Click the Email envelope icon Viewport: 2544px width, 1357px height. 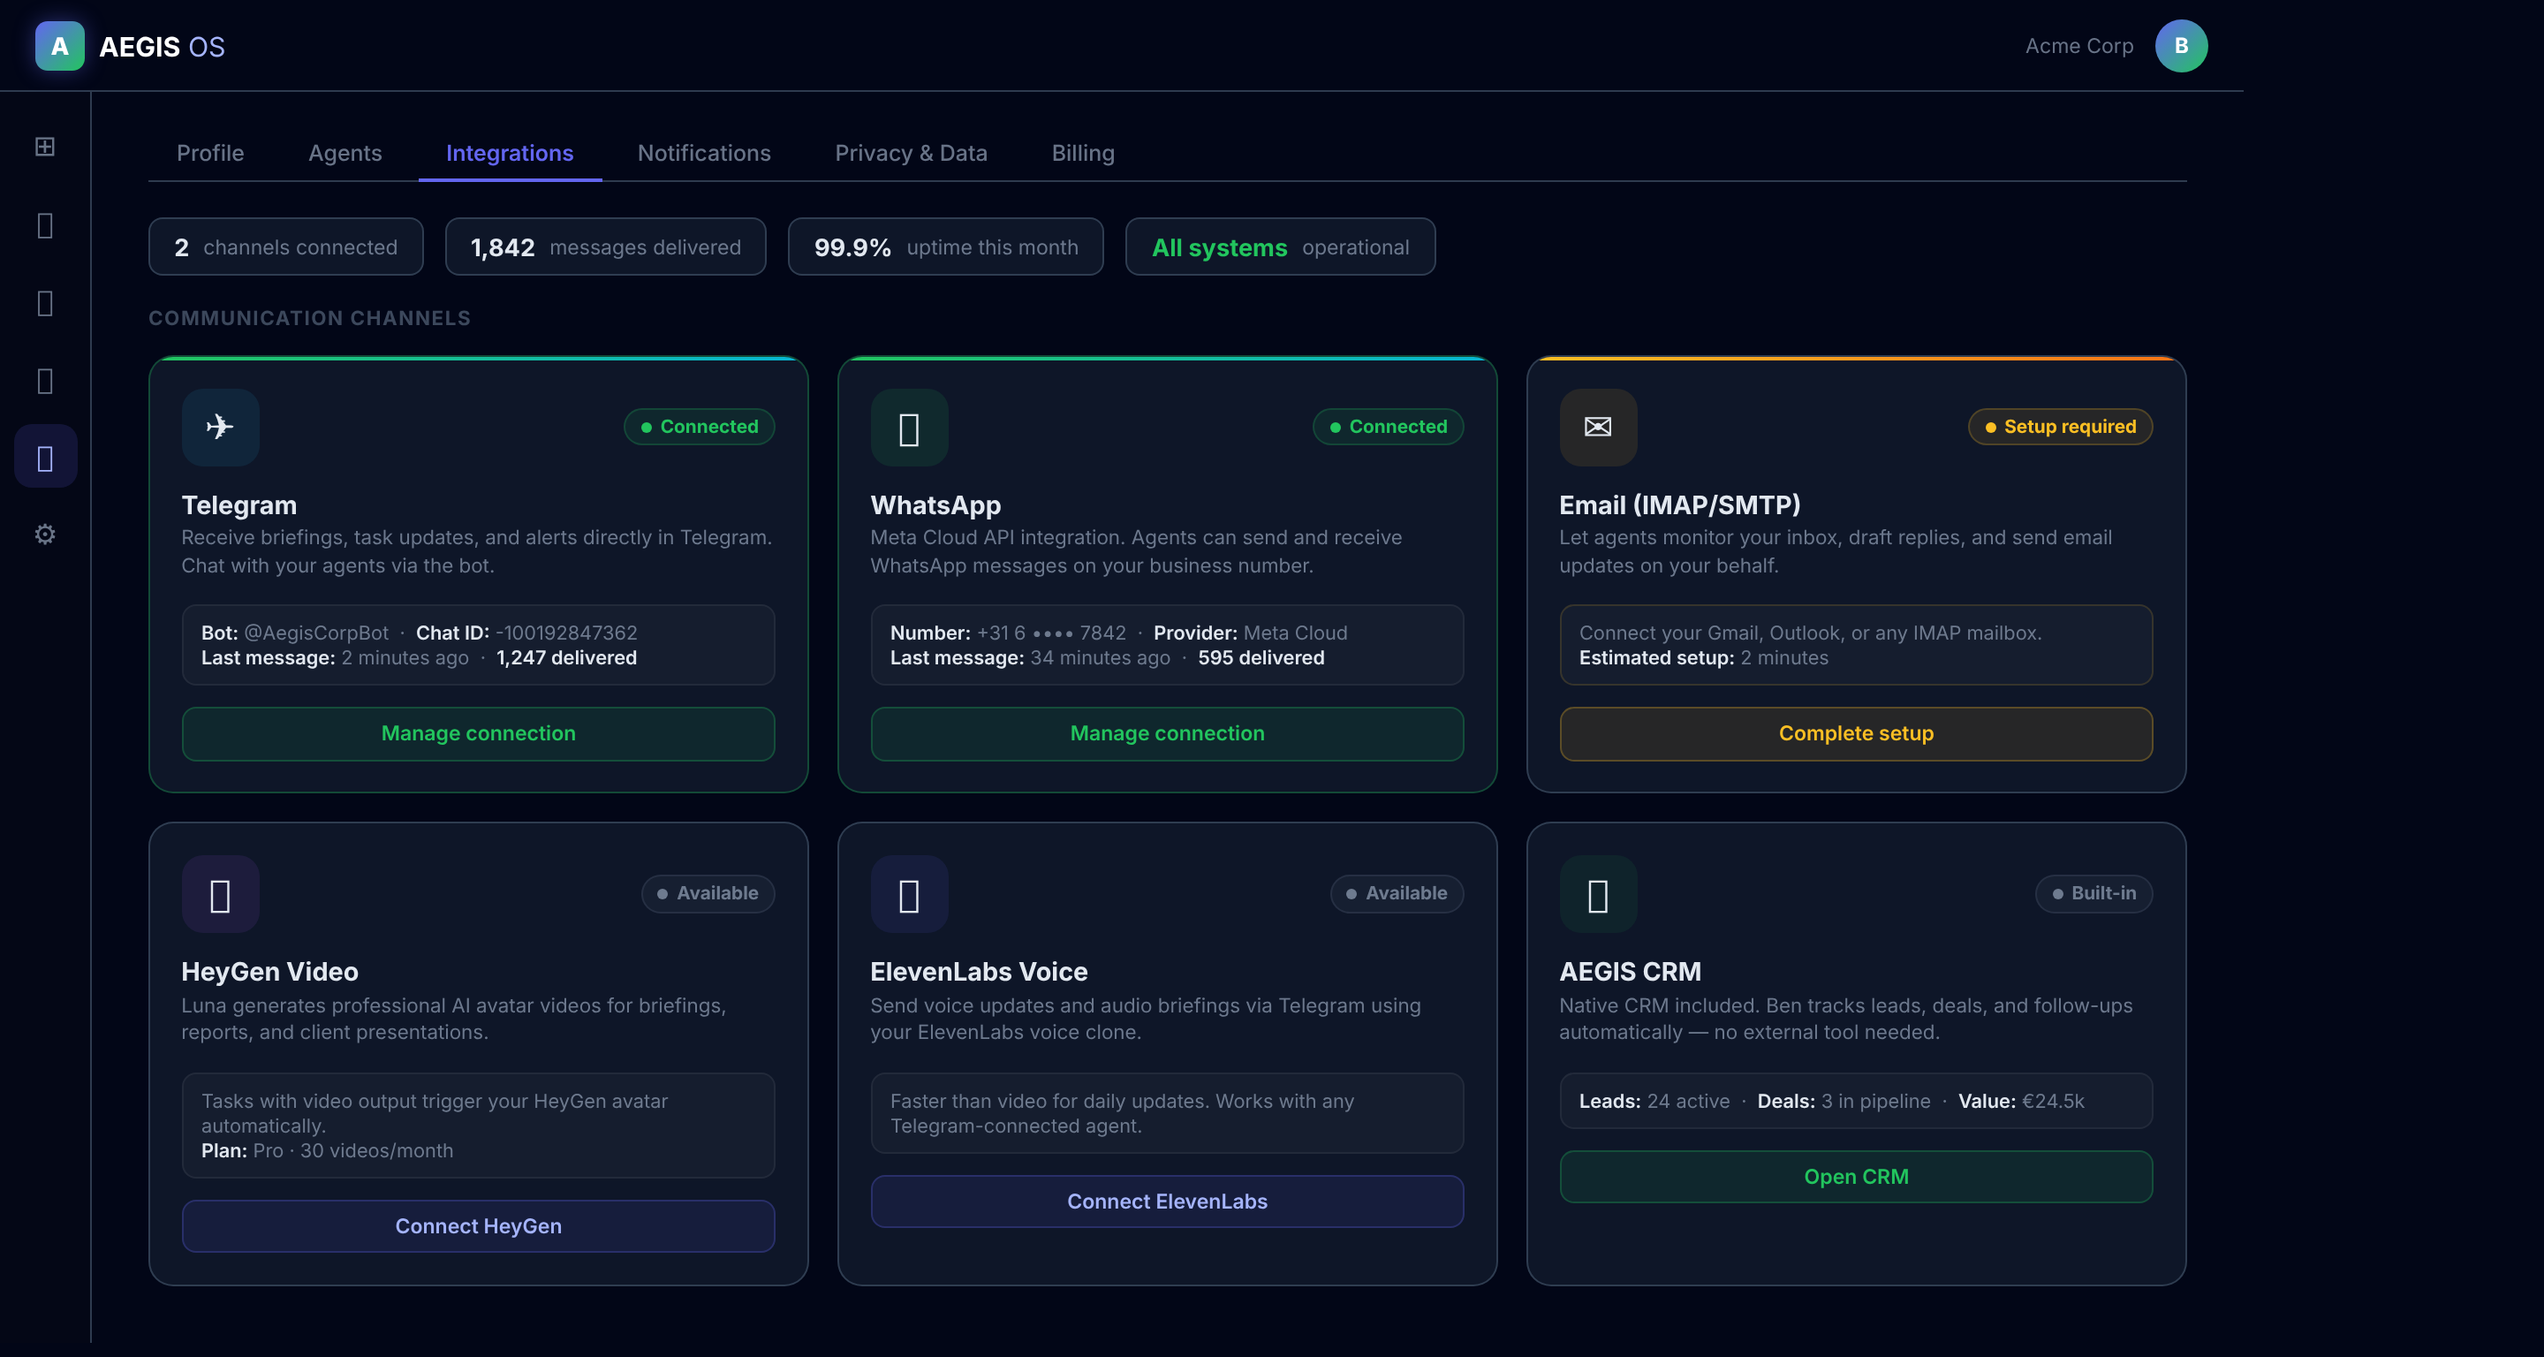pos(1597,427)
